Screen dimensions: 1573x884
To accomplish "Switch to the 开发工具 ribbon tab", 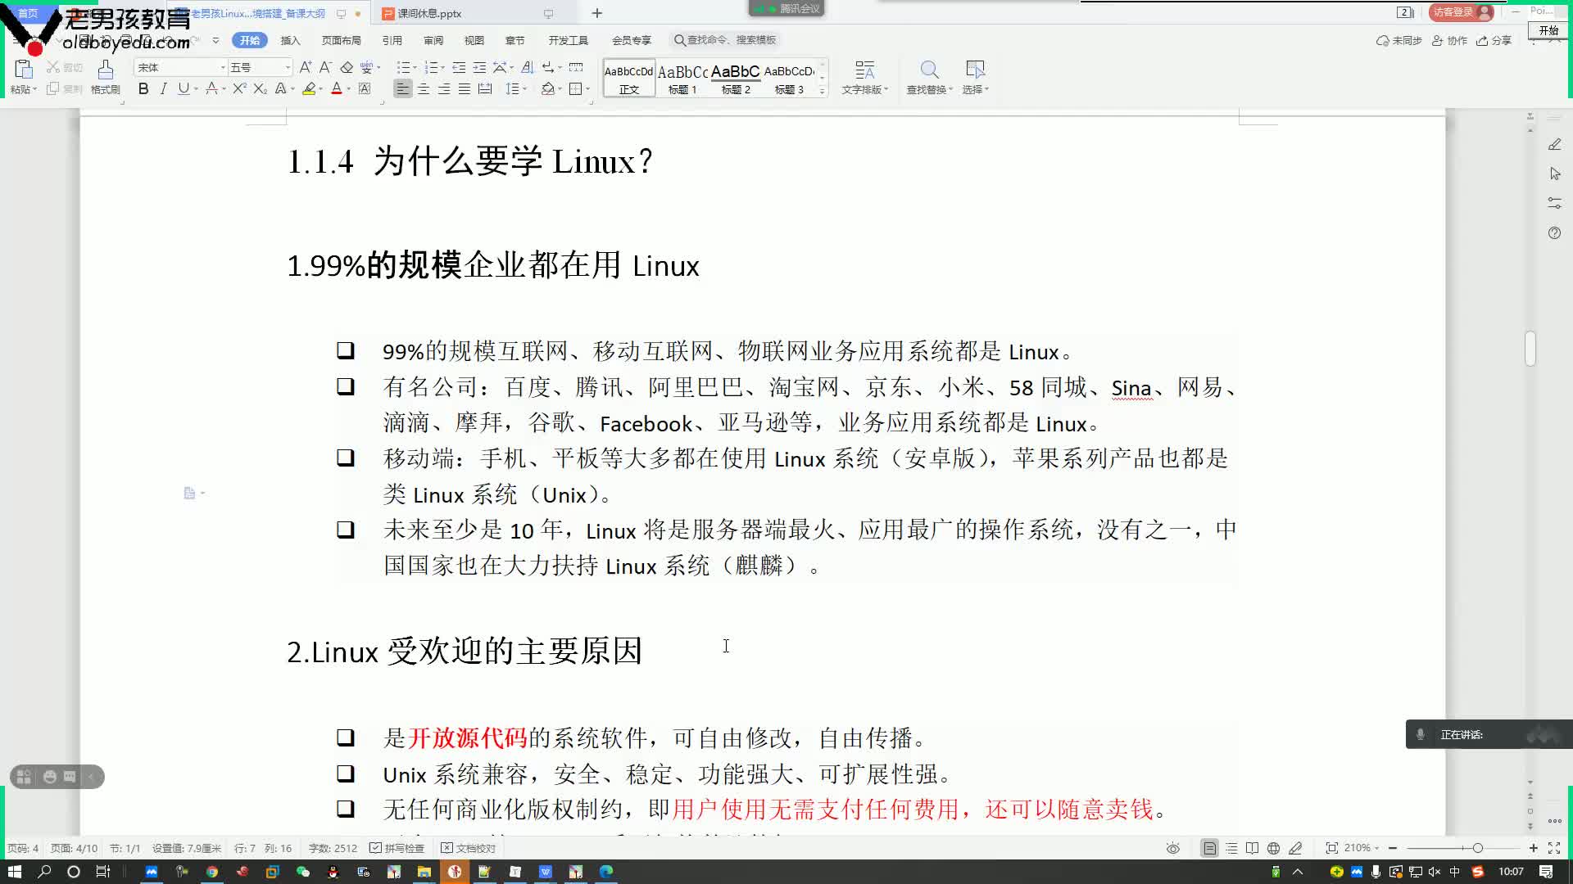I will pos(568,40).
